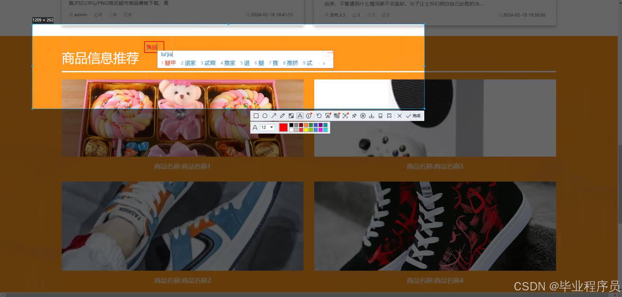Select the mosaic blur tool
Viewport: 622px width, 297px height.
tap(291, 116)
